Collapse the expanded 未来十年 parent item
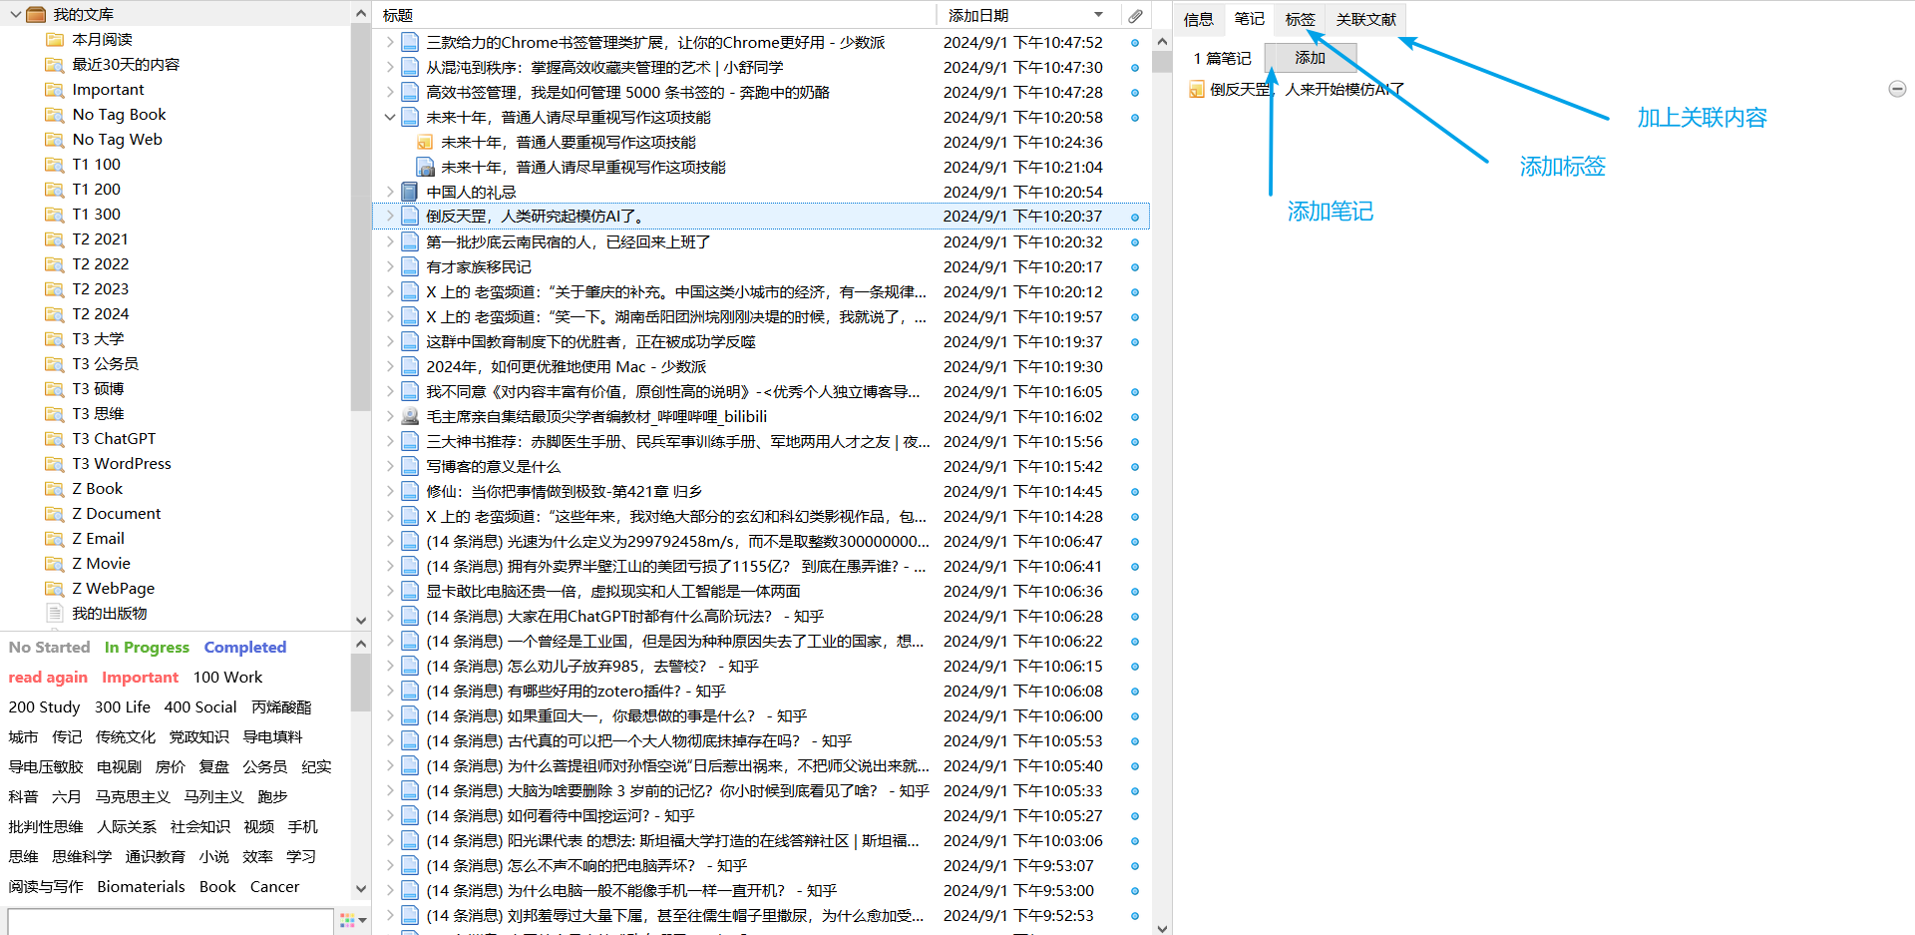 coord(390,117)
